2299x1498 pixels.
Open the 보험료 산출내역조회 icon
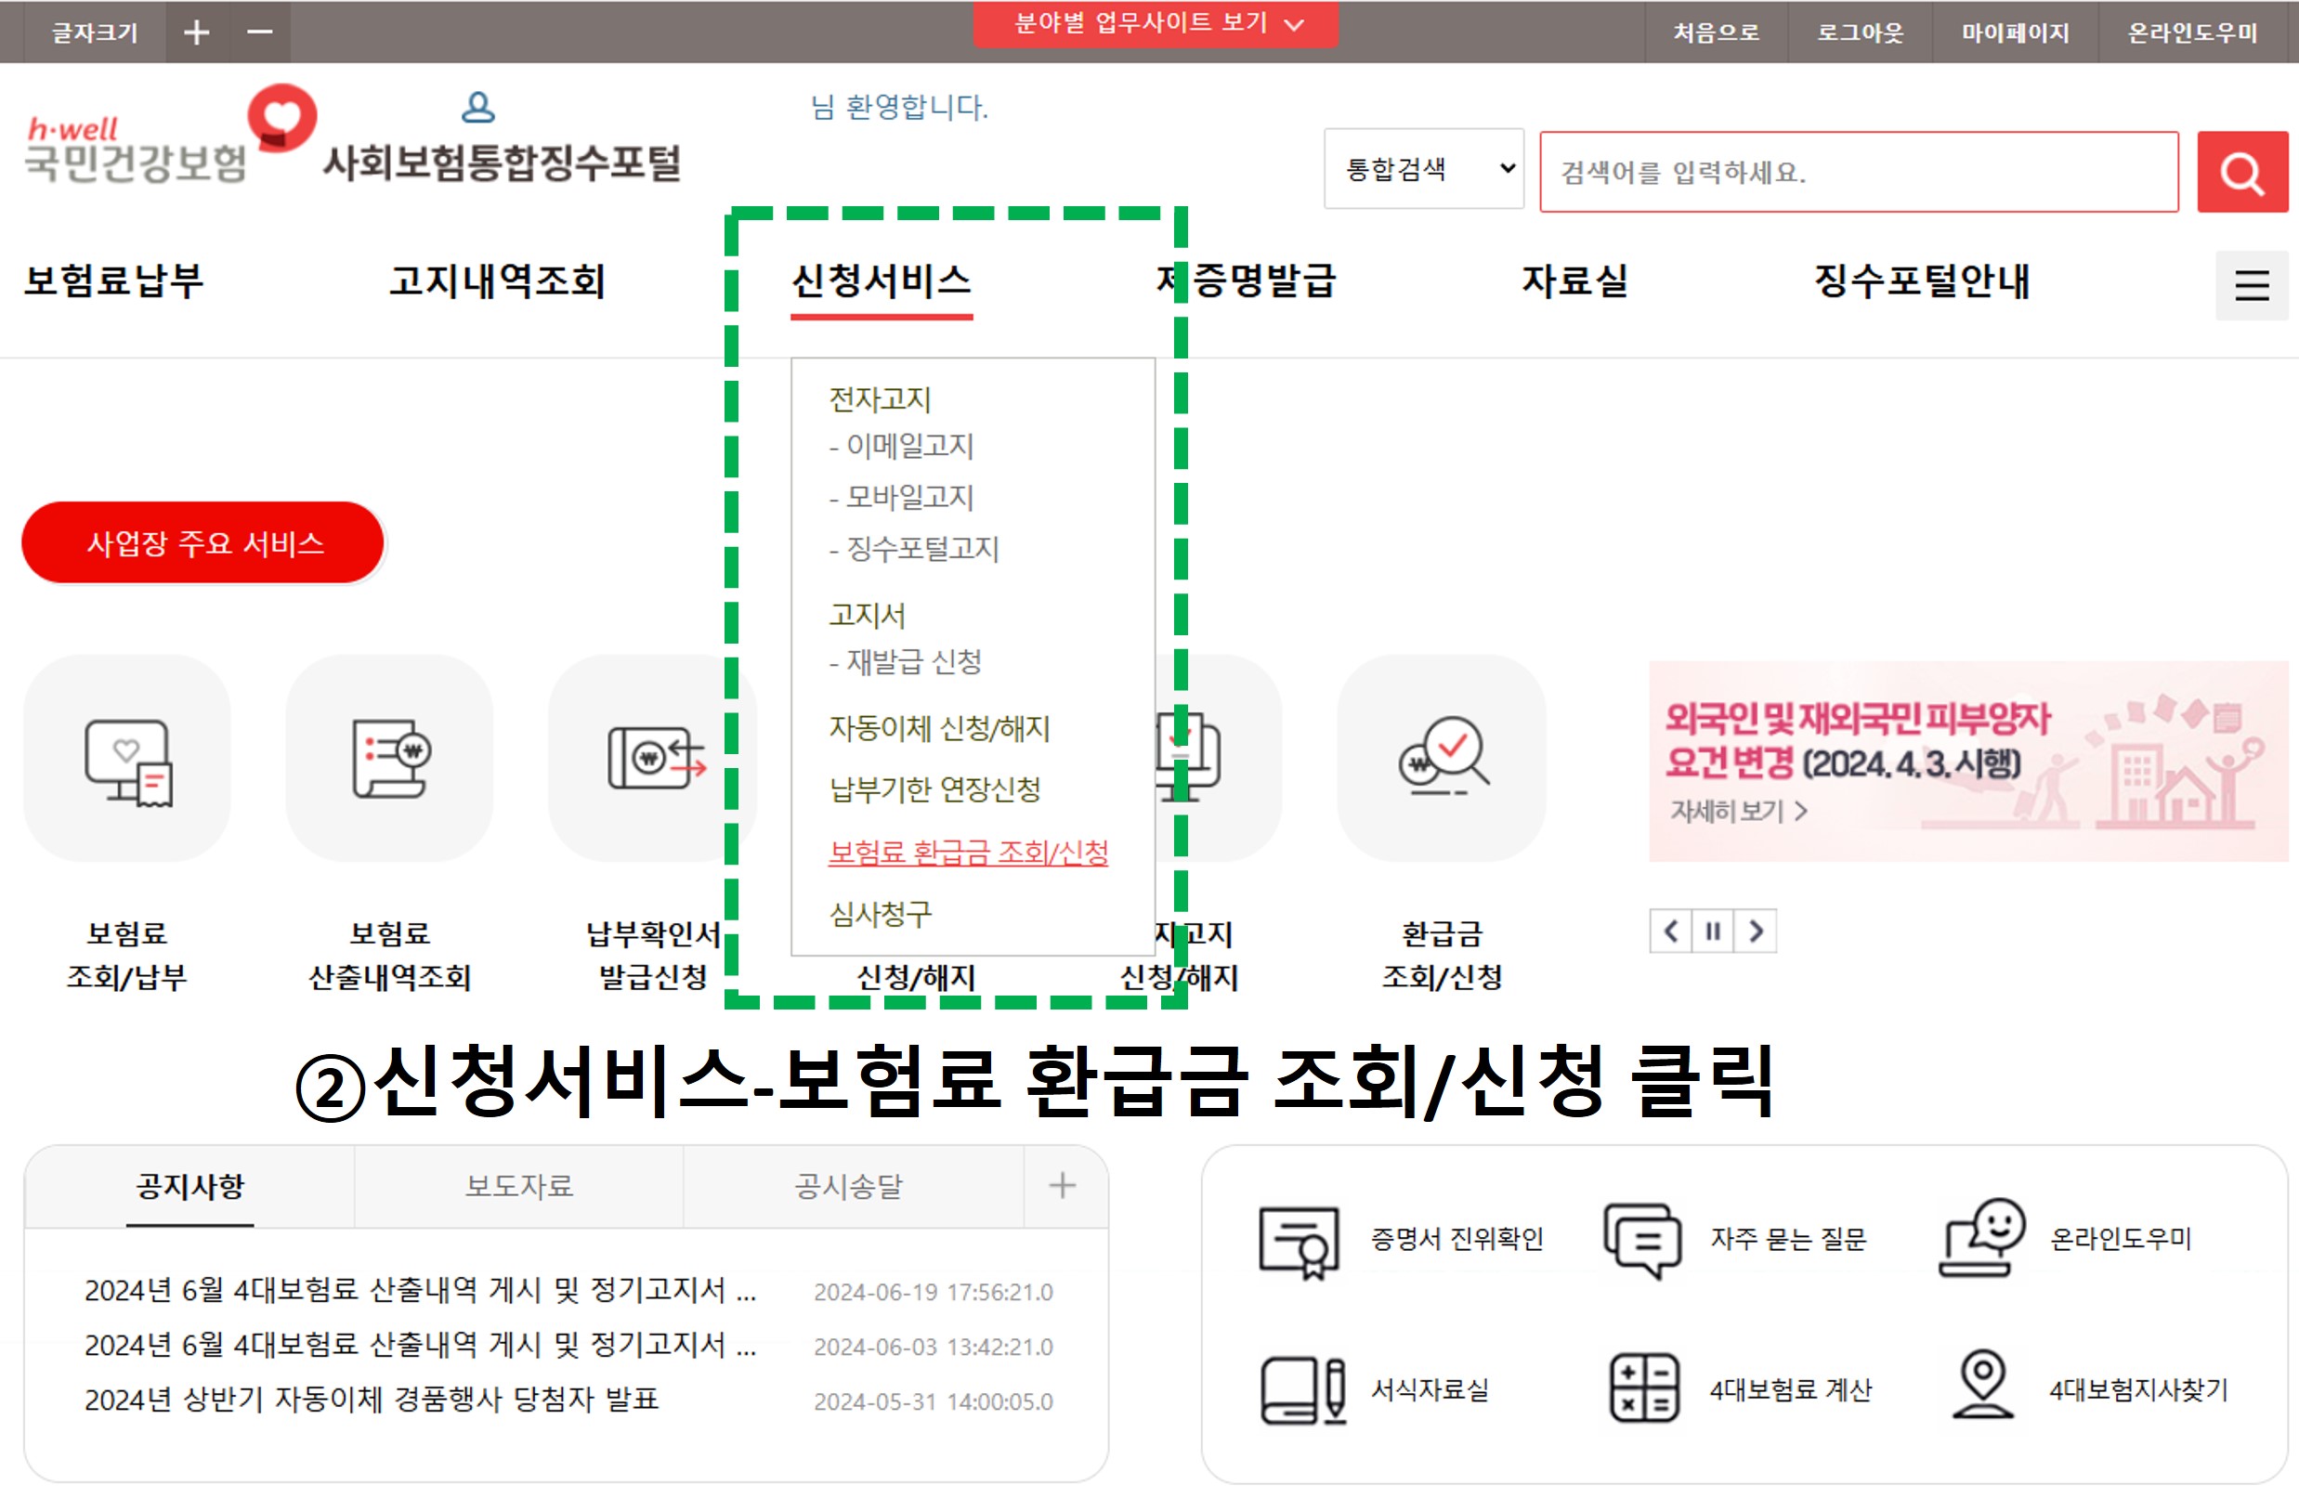tap(389, 760)
